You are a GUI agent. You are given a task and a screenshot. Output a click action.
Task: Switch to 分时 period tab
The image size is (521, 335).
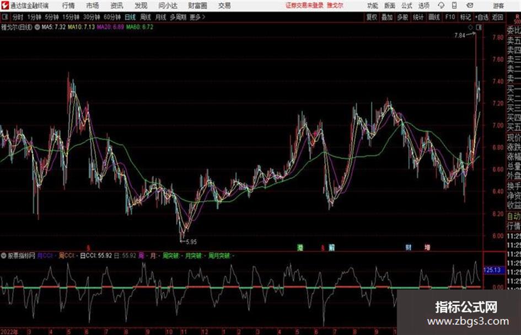[18, 17]
